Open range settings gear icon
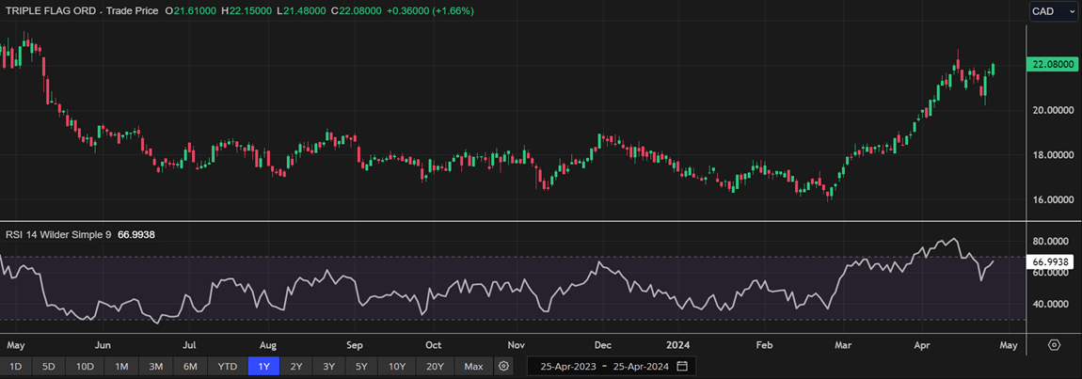1082x379 pixels. coord(503,366)
